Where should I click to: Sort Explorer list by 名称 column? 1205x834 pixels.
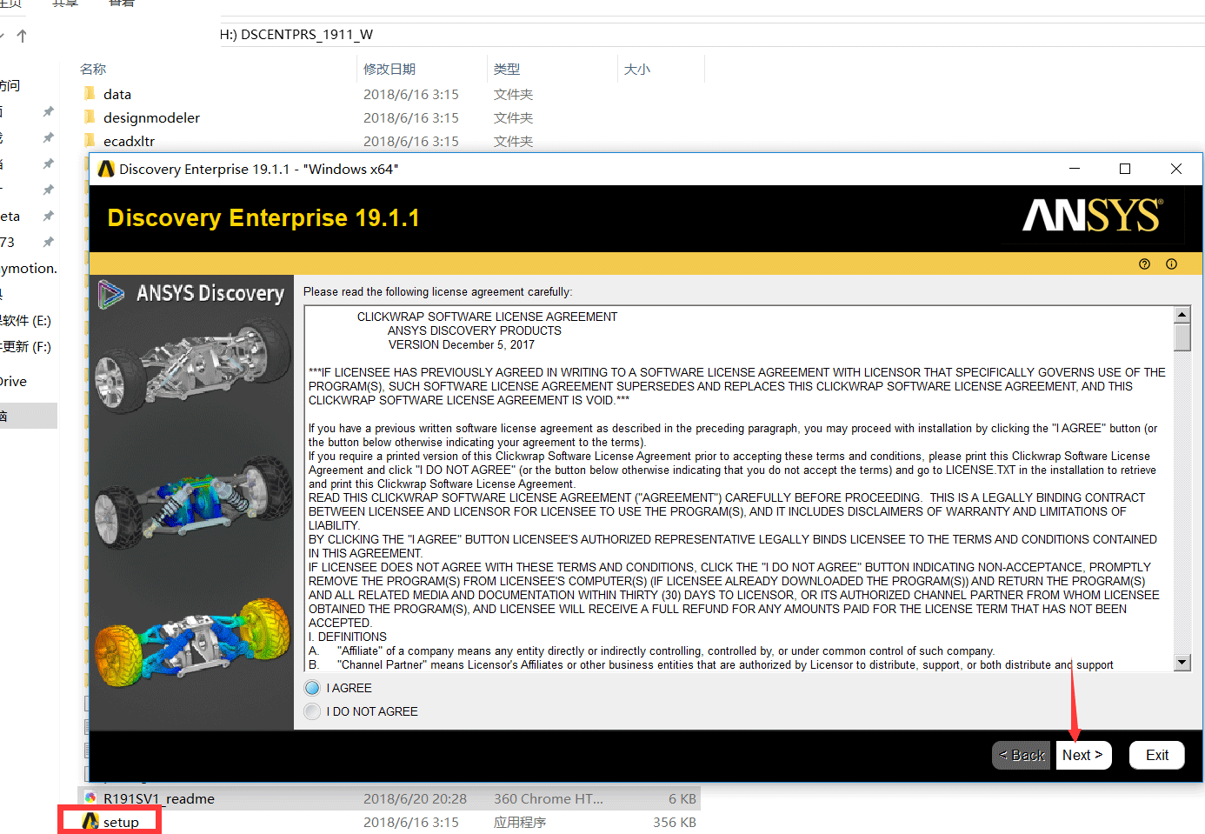(93, 69)
